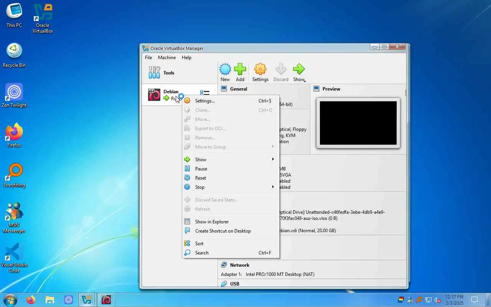Expand the Stop submenu arrow
The width and height of the screenshot is (491, 307).
point(273,187)
